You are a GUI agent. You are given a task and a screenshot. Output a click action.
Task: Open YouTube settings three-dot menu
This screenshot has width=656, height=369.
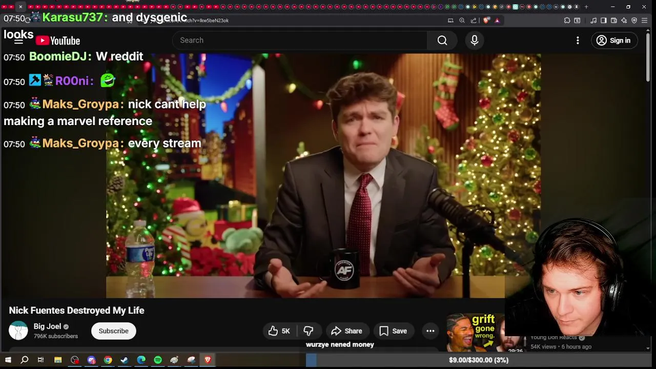click(578, 40)
